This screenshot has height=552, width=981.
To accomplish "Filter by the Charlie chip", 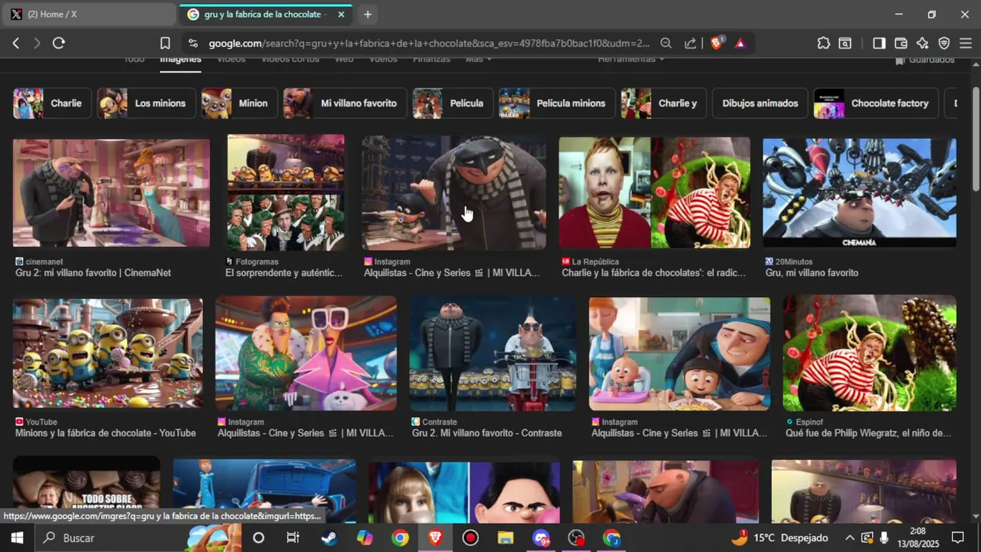I will [x=52, y=103].
